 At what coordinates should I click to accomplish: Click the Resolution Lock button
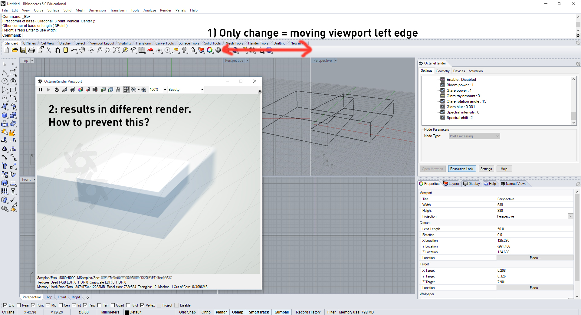[462, 169]
